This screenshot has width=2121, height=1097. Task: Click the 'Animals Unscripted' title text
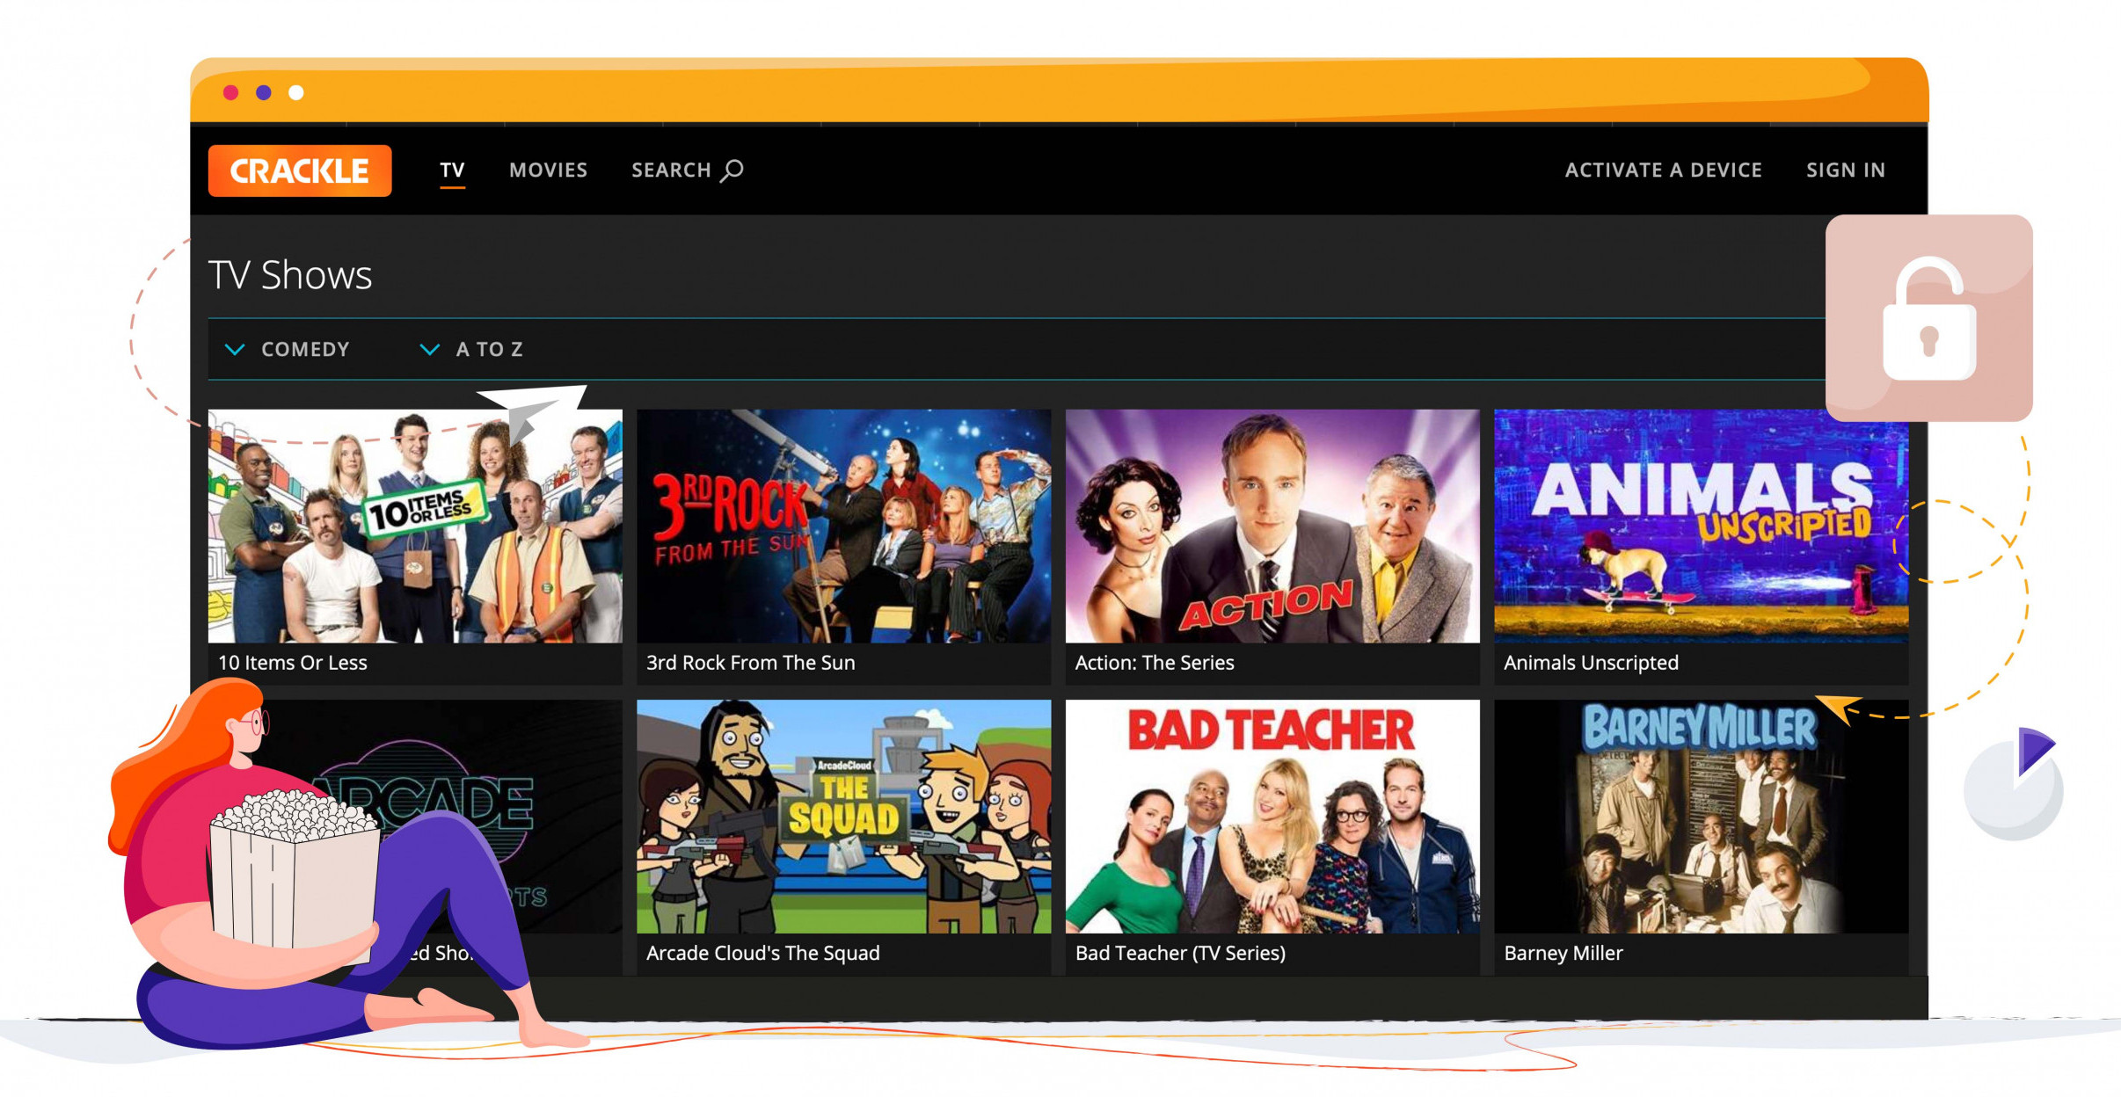pyautogui.click(x=1591, y=663)
